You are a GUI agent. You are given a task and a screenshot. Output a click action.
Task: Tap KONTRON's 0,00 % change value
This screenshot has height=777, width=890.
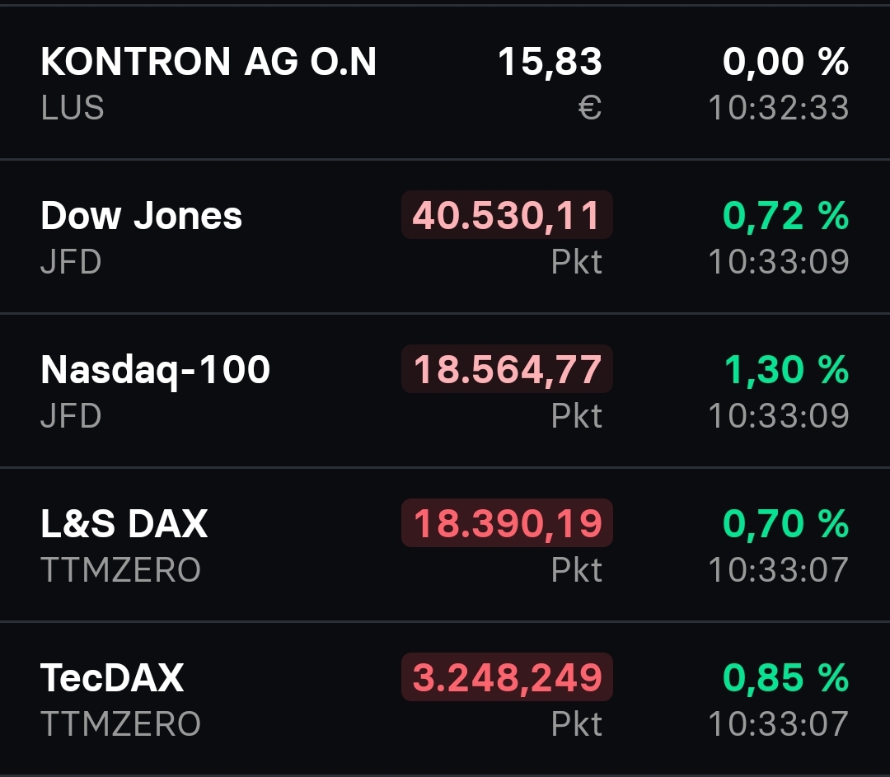(x=785, y=62)
